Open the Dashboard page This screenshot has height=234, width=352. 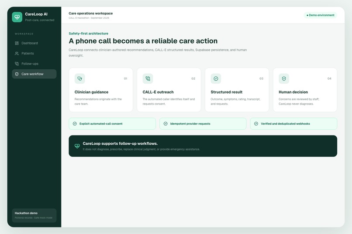(x=34, y=43)
